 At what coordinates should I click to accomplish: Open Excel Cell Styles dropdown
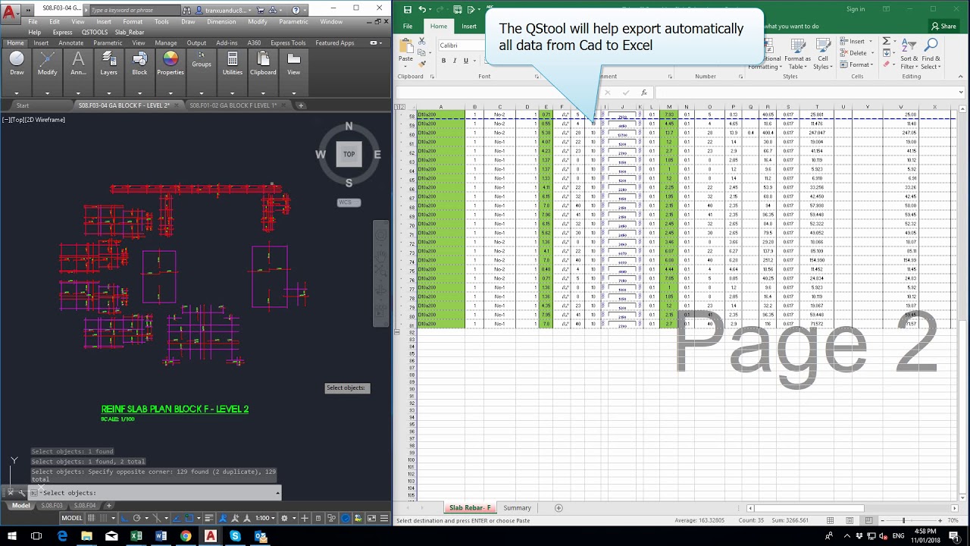coord(823,52)
